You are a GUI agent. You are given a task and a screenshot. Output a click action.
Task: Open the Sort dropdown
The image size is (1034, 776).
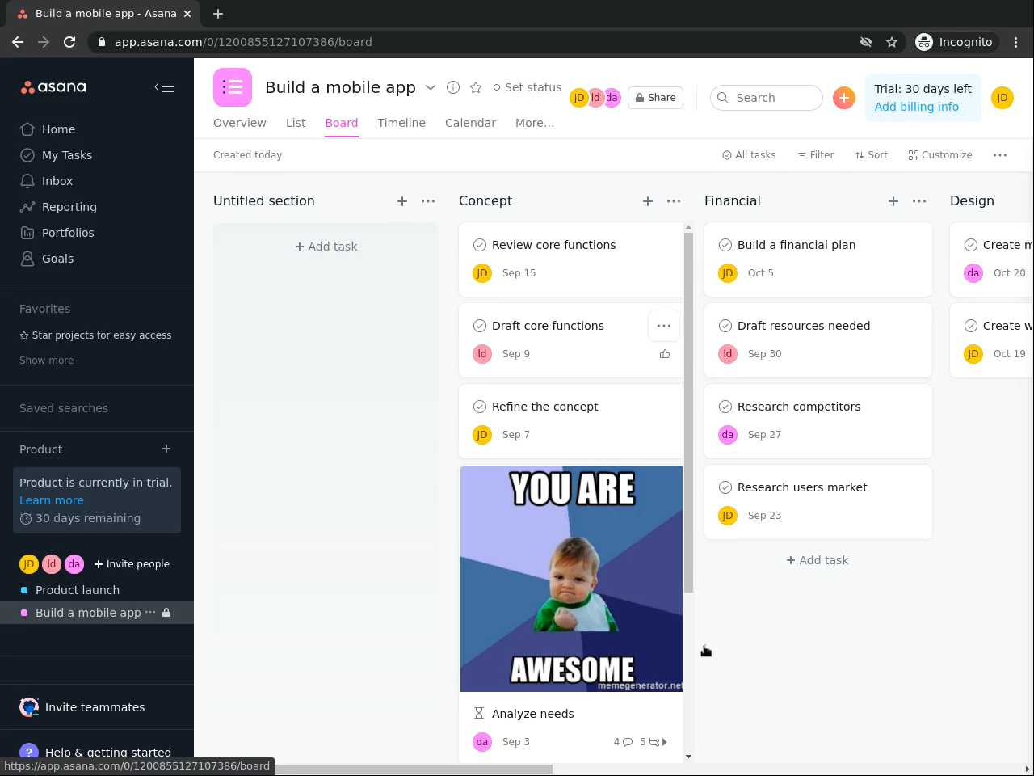click(872, 155)
